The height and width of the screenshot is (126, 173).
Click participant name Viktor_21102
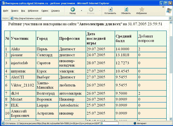tap(22, 85)
